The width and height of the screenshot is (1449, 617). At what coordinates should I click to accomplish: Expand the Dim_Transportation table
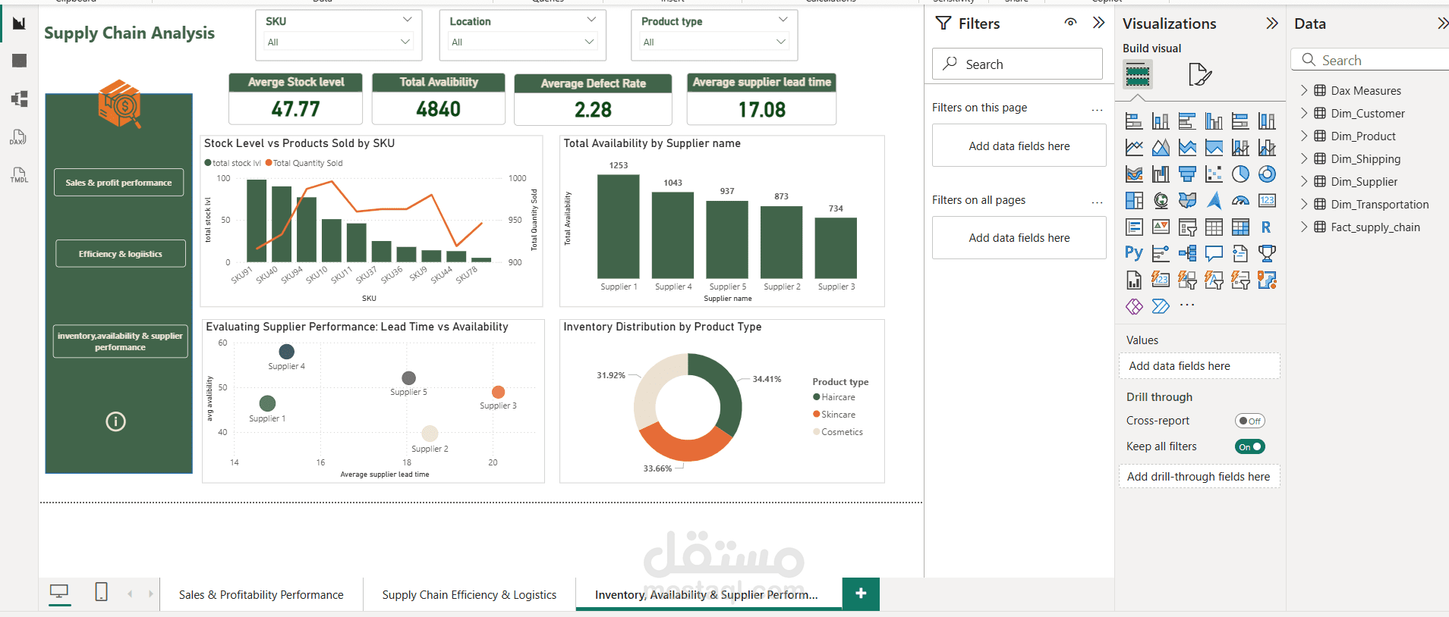1304,204
